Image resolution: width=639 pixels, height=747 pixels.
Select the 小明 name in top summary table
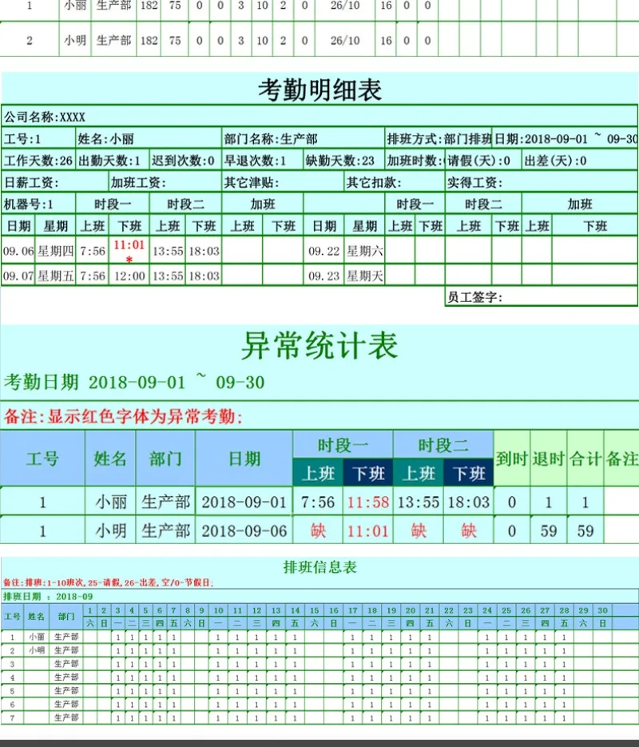(75, 40)
